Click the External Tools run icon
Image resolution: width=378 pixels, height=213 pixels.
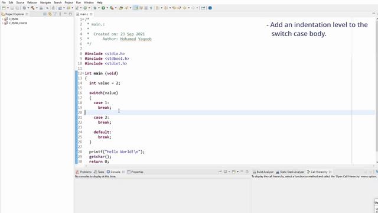point(112,8)
